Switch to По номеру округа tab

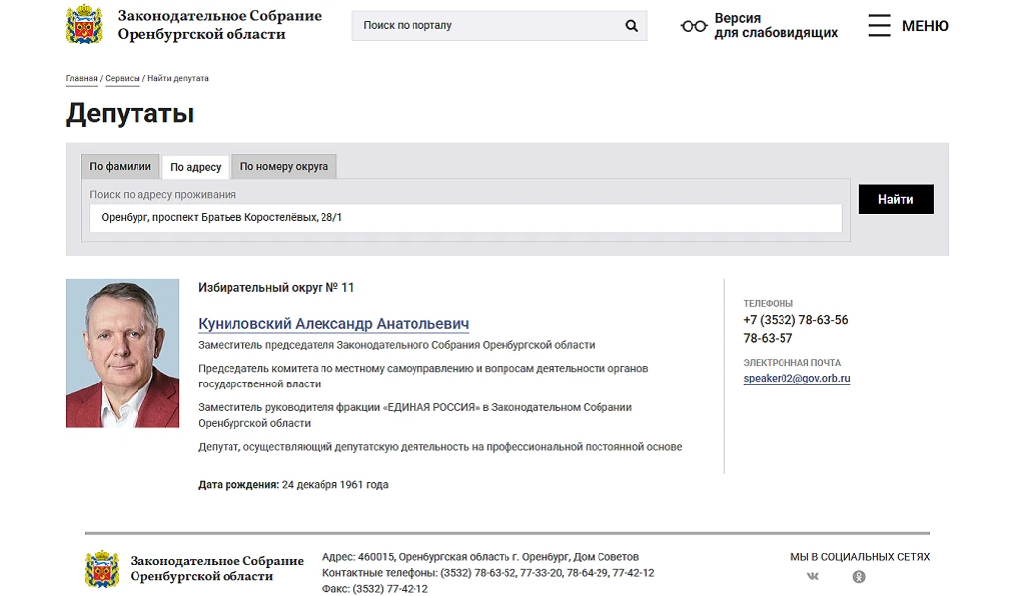coord(284,166)
